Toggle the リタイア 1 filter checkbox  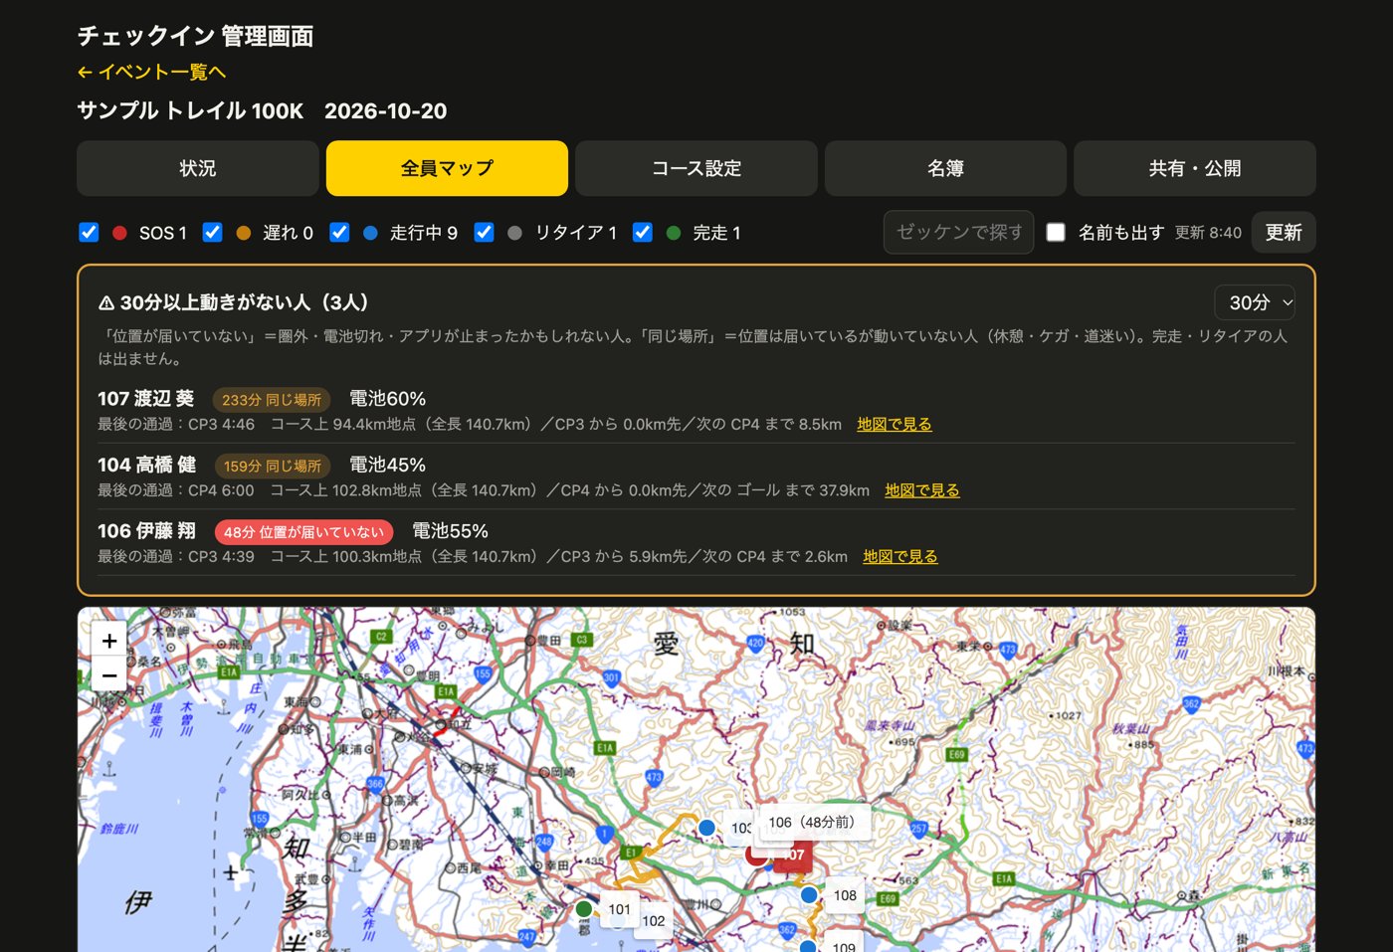(484, 232)
